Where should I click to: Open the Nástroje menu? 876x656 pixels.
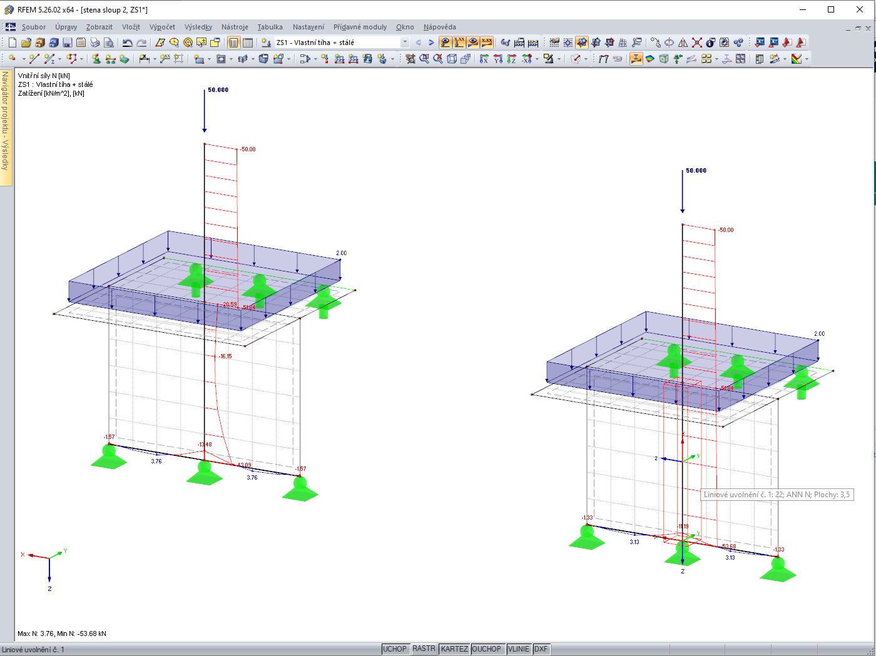click(x=235, y=27)
